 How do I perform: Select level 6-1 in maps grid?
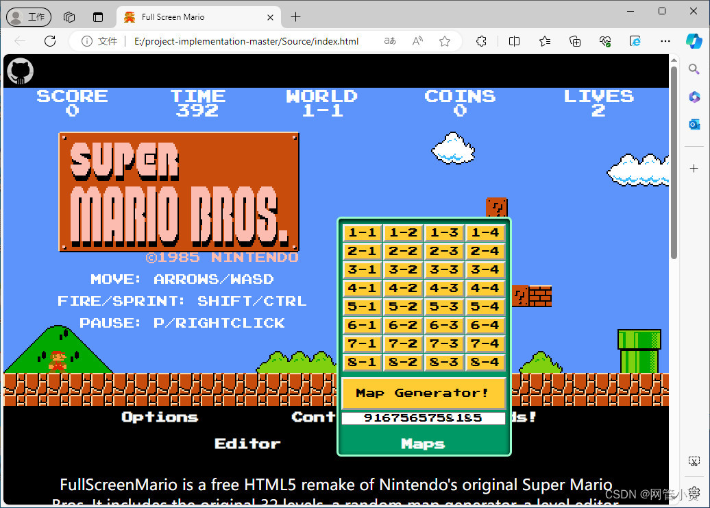click(363, 325)
